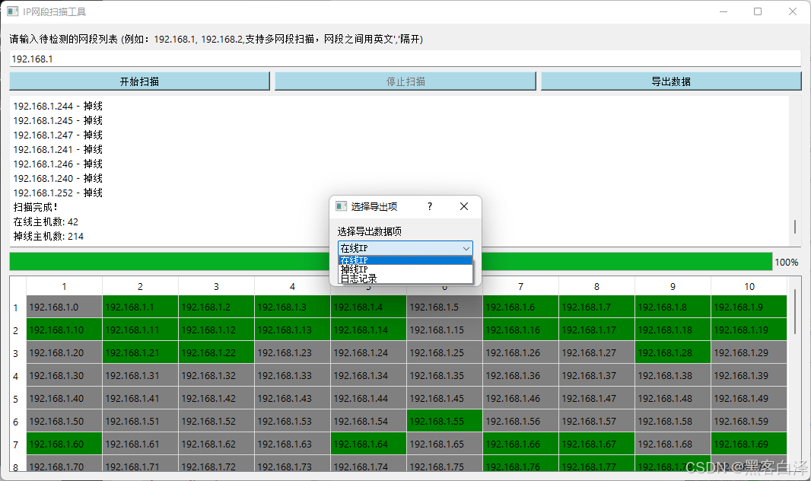Minimize the IP scanner main window
The height and width of the screenshot is (481, 811).
[x=723, y=11]
